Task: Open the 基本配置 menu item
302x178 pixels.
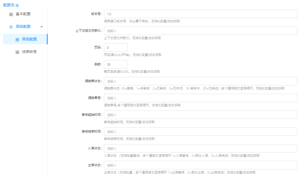Action: point(23,14)
